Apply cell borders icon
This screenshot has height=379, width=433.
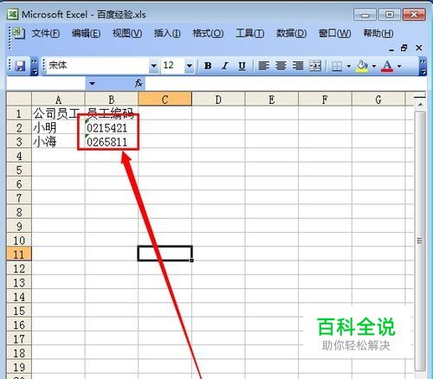tap(337, 66)
